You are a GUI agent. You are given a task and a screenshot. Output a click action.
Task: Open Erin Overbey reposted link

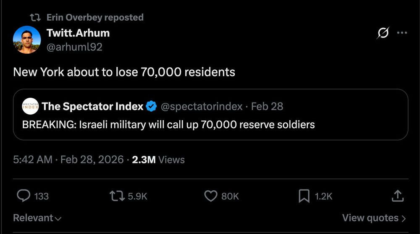coord(95,17)
